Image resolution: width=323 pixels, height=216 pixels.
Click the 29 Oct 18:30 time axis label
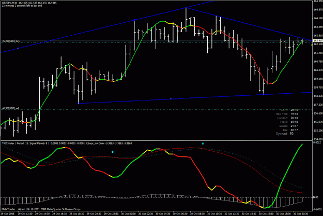76,214
